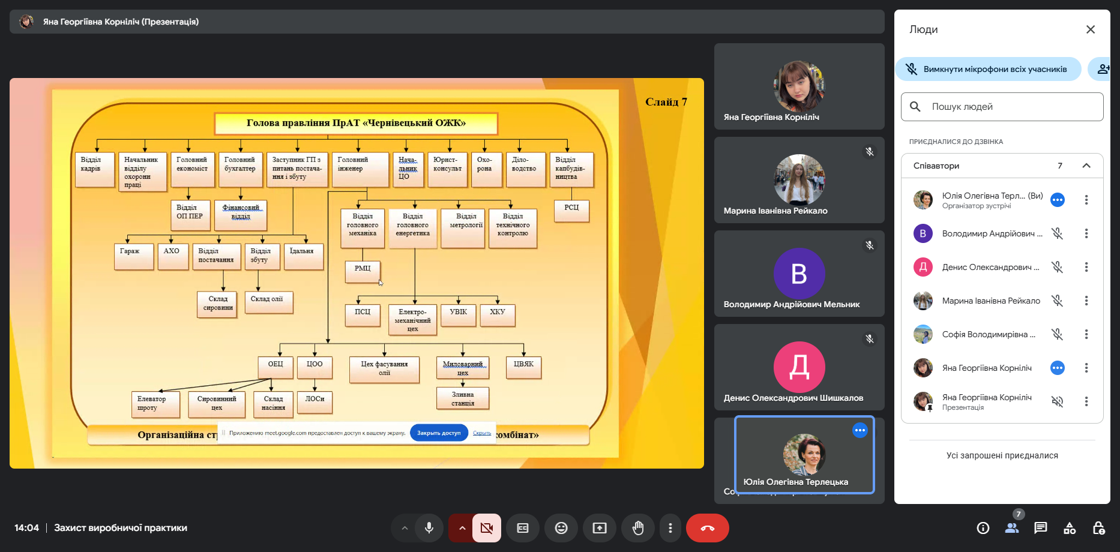This screenshot has width=1120, height=552.
Task: Open more options for Марина Іванівна Рейкало
Action: click(1086, 301)
